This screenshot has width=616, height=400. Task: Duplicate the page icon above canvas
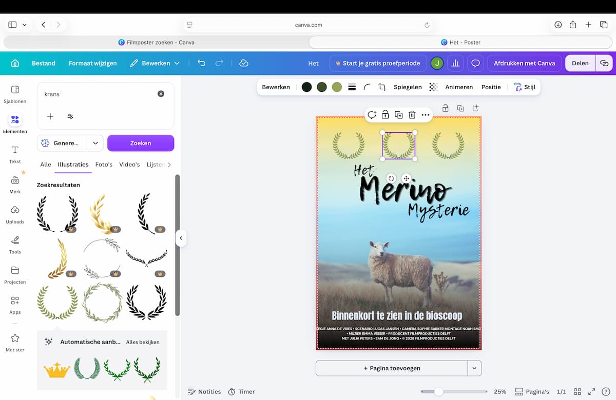coord(460,108)
